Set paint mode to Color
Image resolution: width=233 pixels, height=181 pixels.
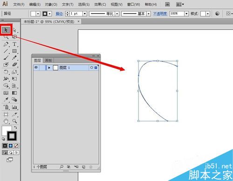coord(5,146)
